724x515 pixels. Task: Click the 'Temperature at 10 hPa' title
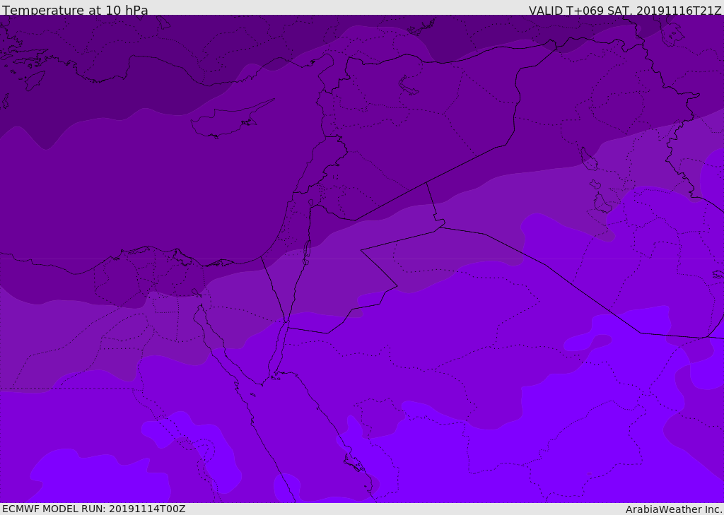tap(75, 10)
